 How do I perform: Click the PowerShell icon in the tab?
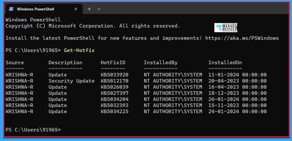tap(11, 9)
